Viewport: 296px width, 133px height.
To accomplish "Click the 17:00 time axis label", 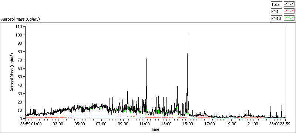I will (209, 124).
